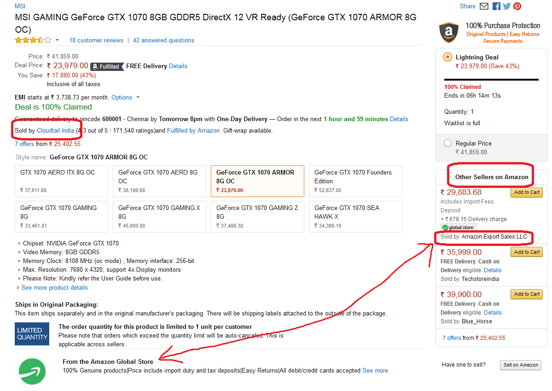Open the Fulfilled by Amazon link
This screenshot has height=391, width=552.
click(193, 130)
